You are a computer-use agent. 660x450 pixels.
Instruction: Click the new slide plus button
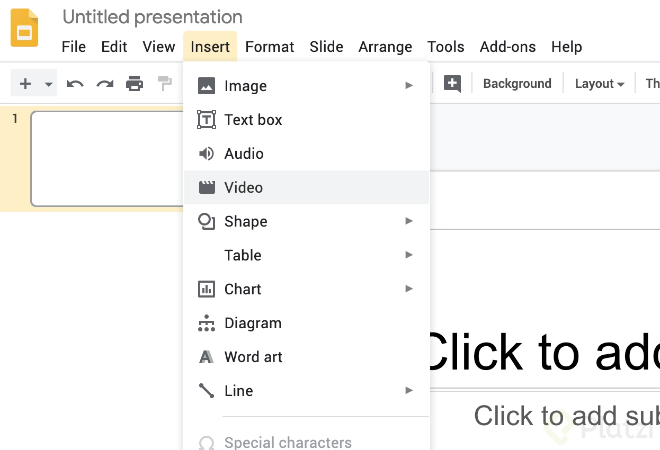[25, 84]
